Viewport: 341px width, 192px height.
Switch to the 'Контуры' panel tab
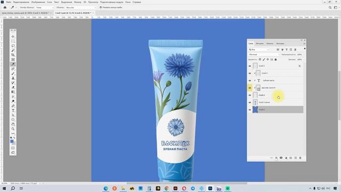(280, 44)
